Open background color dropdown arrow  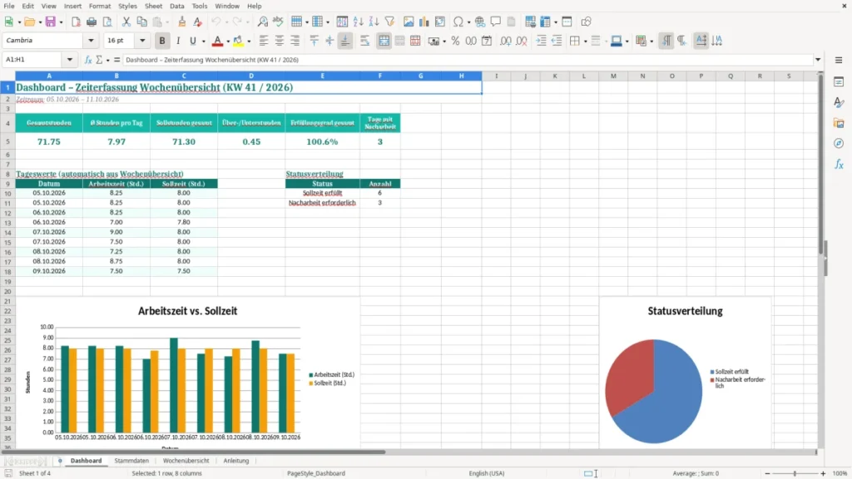pos(249,42)
